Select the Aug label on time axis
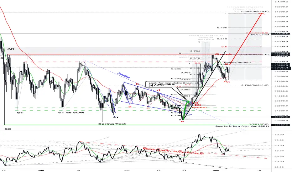 coord(216,170)
